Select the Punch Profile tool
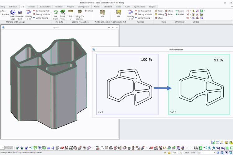Screen dimensions: 233x155 [x=62, y=15]
